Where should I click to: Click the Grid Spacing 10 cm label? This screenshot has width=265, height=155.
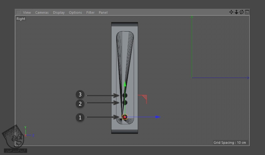point(229,143)
